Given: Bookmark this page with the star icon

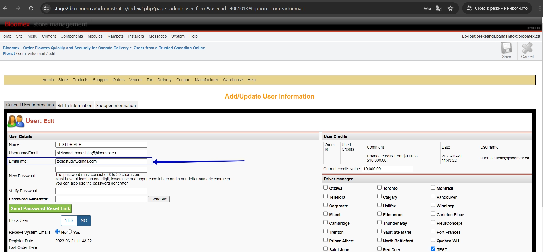Looking at the screenshot, I should pyautogui.click(x=450, y=9).
